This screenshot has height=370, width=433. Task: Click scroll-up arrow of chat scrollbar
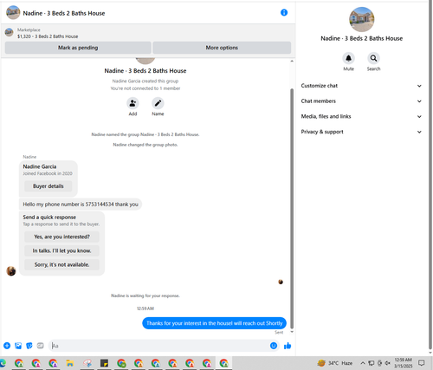(x=292, y=62)
